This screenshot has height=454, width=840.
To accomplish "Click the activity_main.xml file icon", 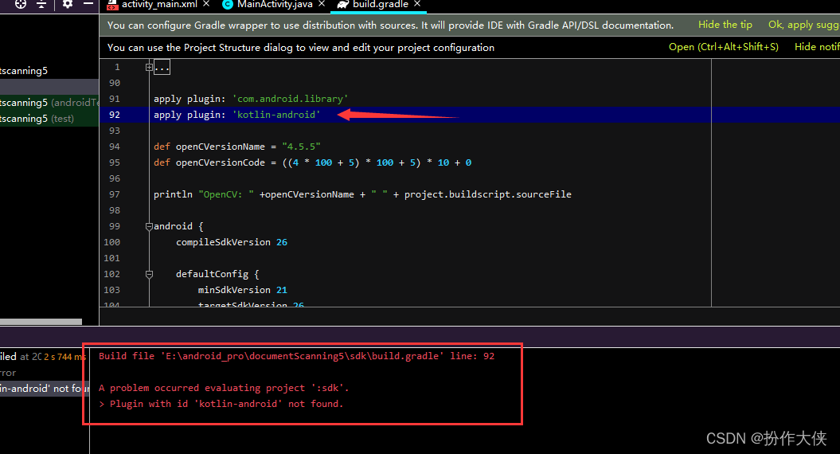I will (x=112, y=5).
